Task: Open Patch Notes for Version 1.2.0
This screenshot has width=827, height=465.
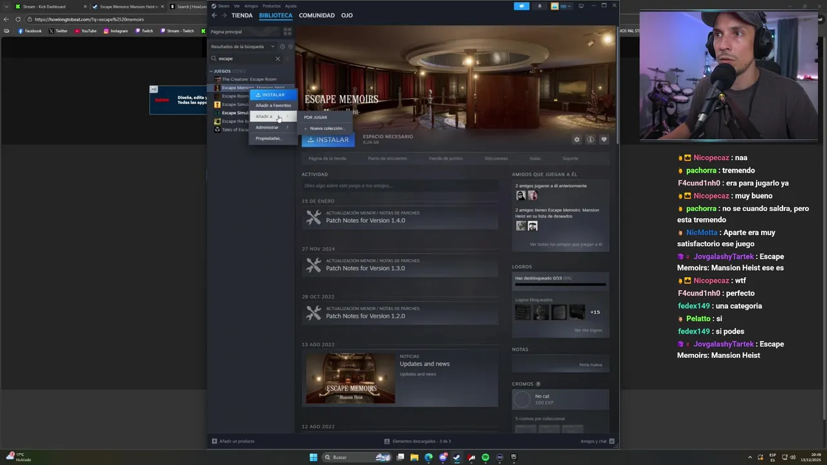Action: 400,313
